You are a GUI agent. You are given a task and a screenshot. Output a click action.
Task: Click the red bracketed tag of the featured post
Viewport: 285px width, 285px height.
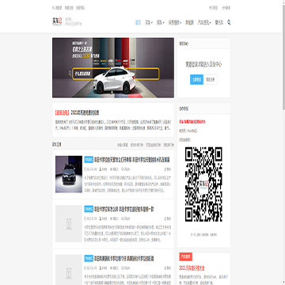tap(63, 113)
